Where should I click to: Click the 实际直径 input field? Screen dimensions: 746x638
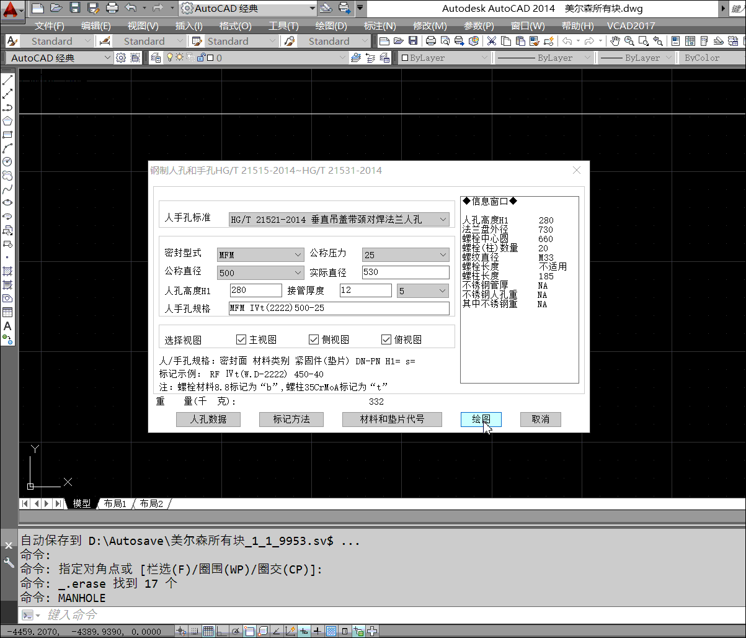tap(406, 272)
